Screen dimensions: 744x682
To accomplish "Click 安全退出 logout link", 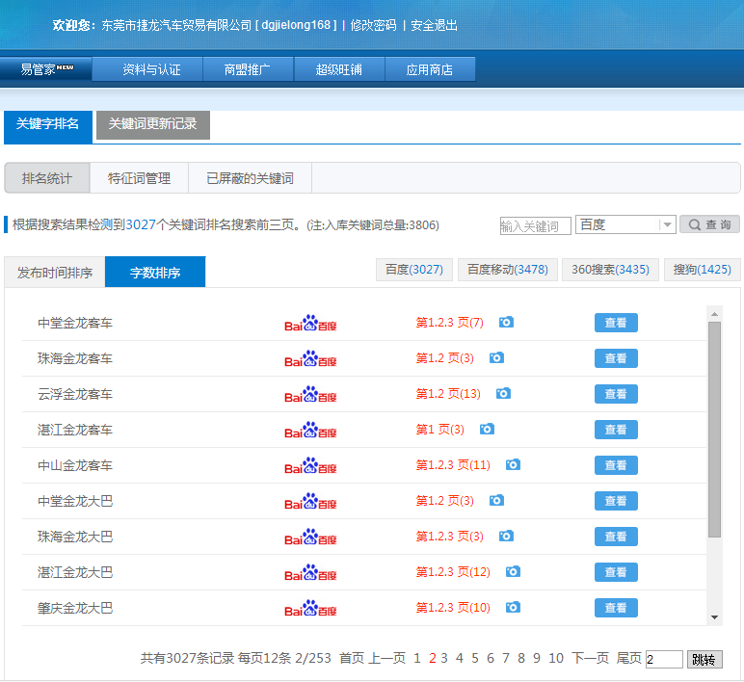I will pos(434,25).
